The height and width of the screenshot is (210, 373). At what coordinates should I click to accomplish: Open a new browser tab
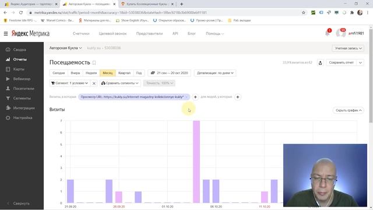tap(181, 4)
